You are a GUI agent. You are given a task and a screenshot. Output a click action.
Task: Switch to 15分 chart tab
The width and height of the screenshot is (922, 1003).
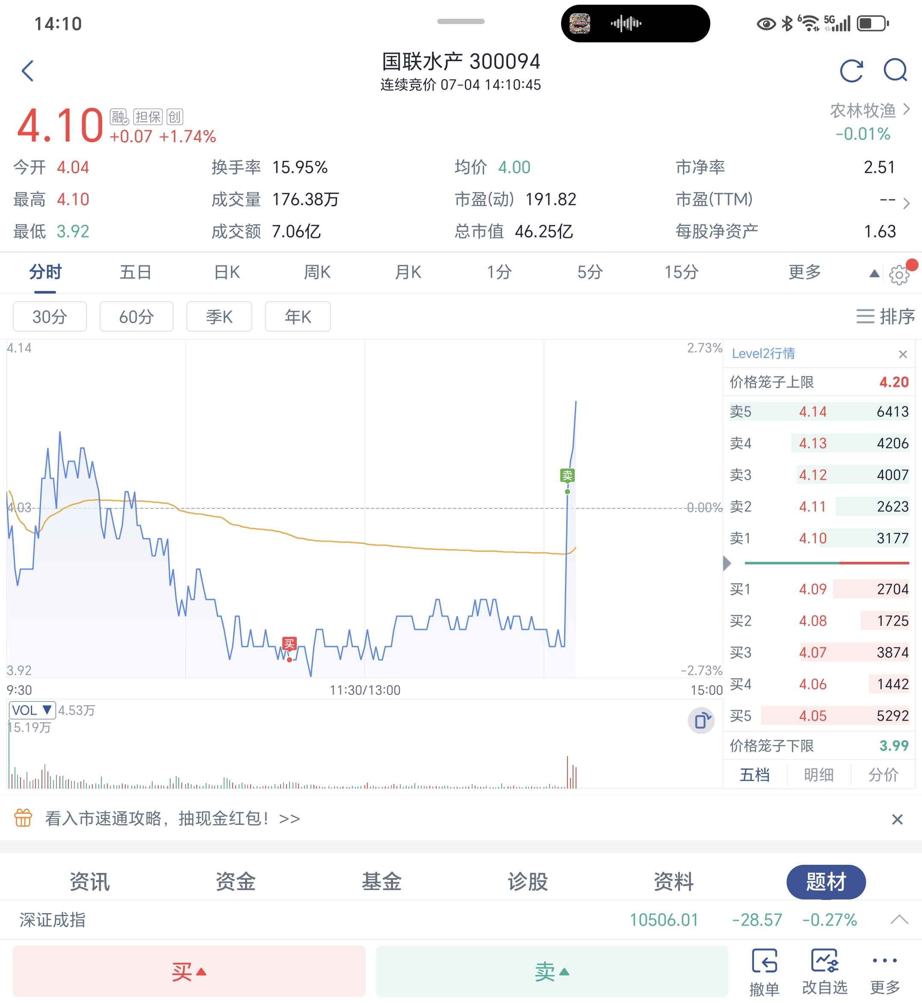[x=681, y=272]
